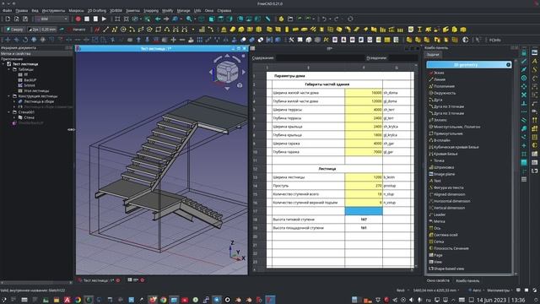Choose Прямоугольник in the task panel
The width and height of the screenshot is (540, 304).
448,133
